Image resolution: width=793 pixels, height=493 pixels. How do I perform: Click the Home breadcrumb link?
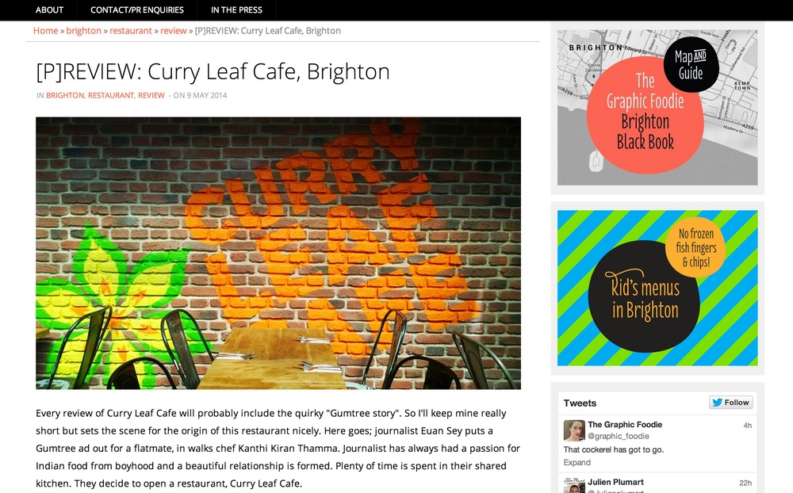[x=45, y=30]
